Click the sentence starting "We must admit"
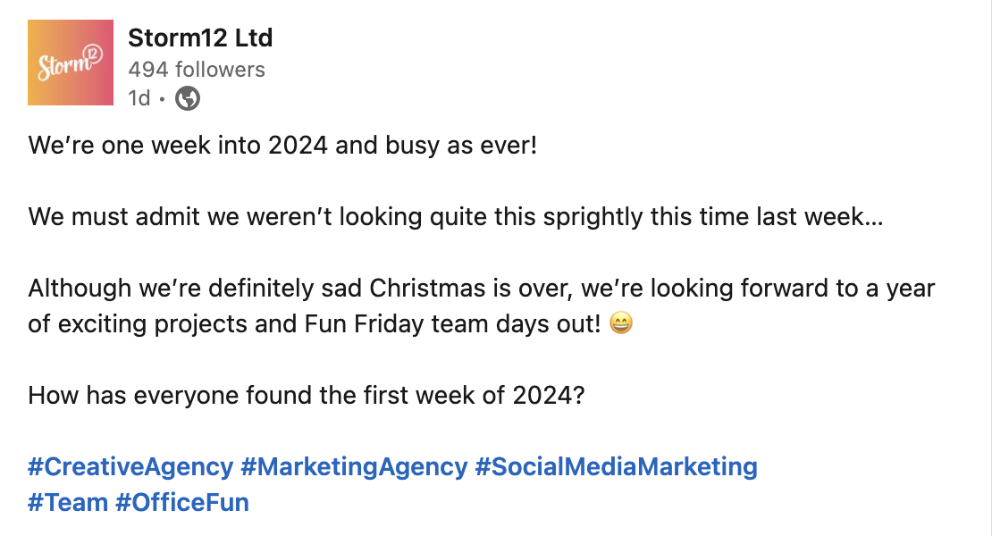Viewport: 992px width, 536px height. (x=456, y=217)
